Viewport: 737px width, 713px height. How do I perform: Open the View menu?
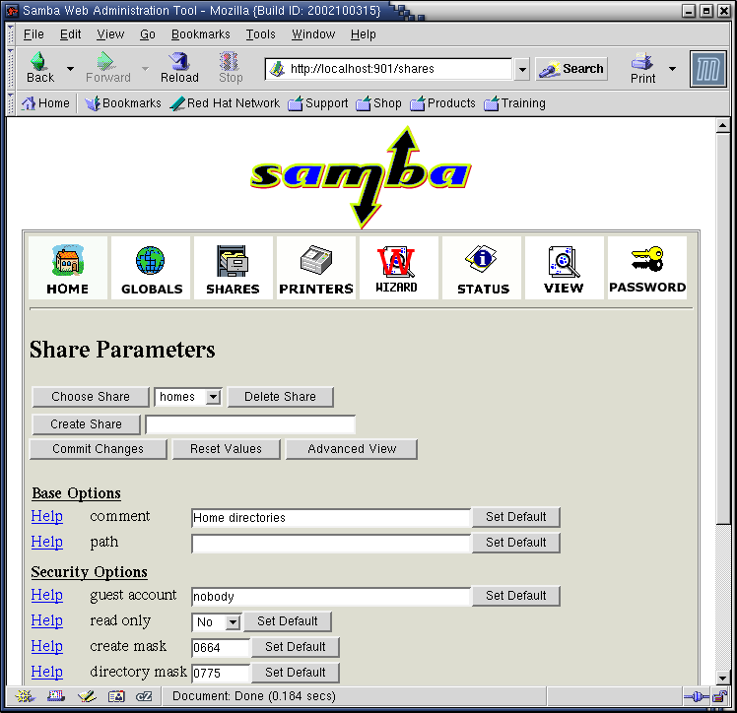click(x=110, y=34)
